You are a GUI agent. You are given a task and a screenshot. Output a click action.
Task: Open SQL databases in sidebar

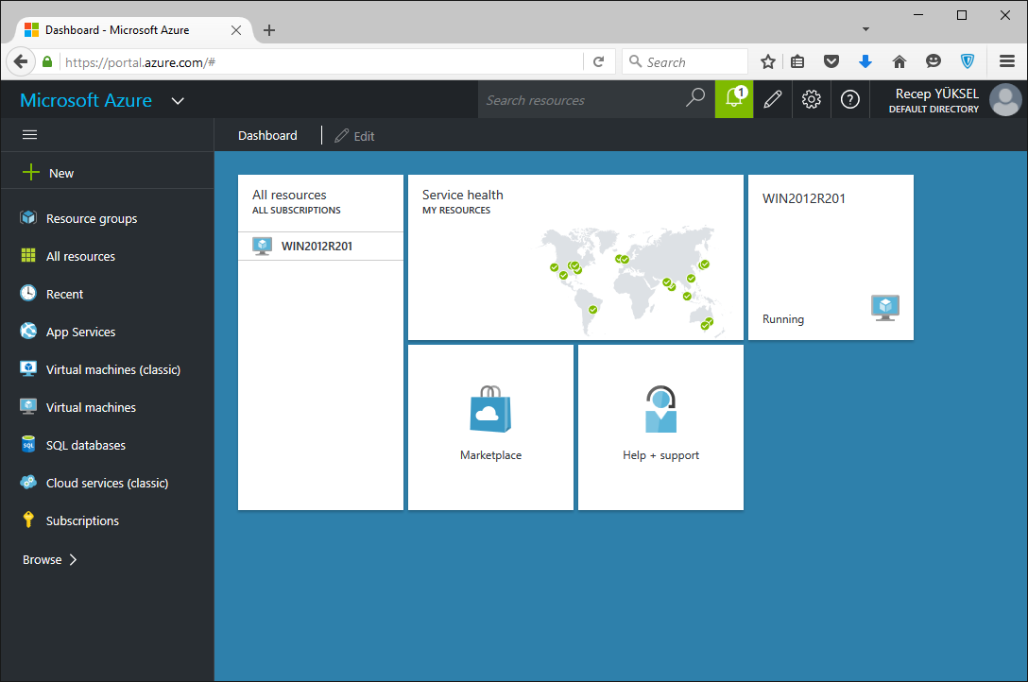(86, 446)
